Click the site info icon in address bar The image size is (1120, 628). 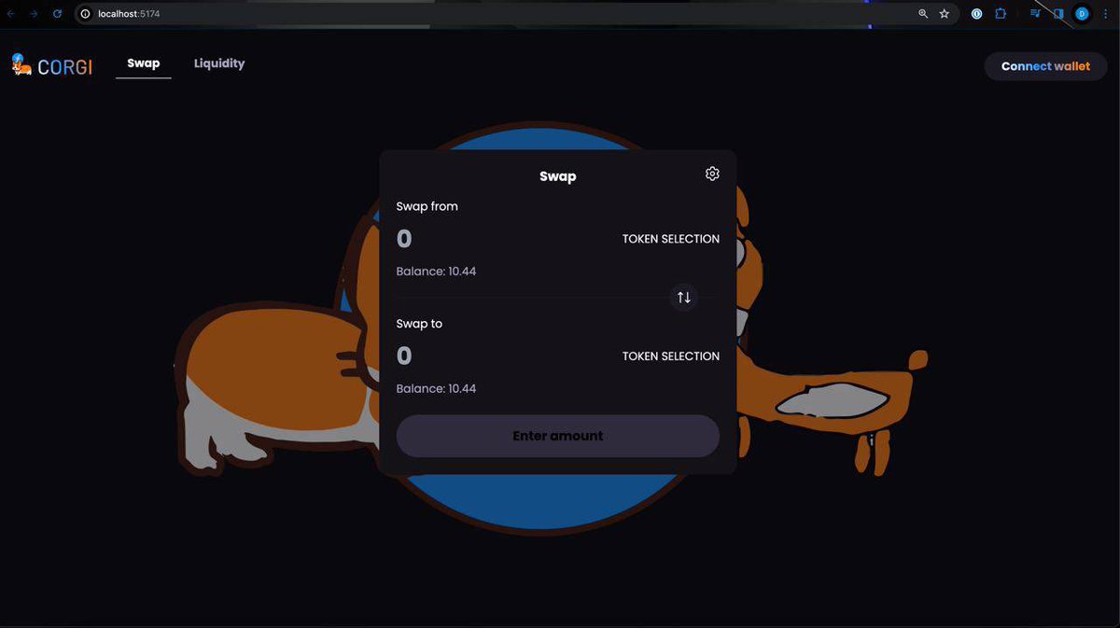(x=85, y=13)
